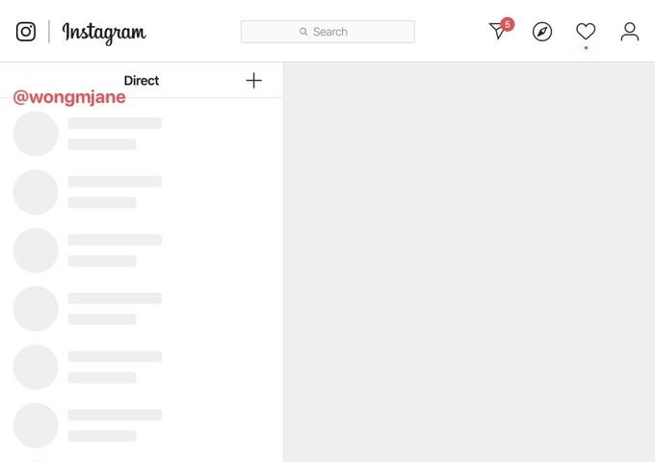Open Activity feed heart icon
Screen dimensions: 655x462
click(x=586, y=32)
